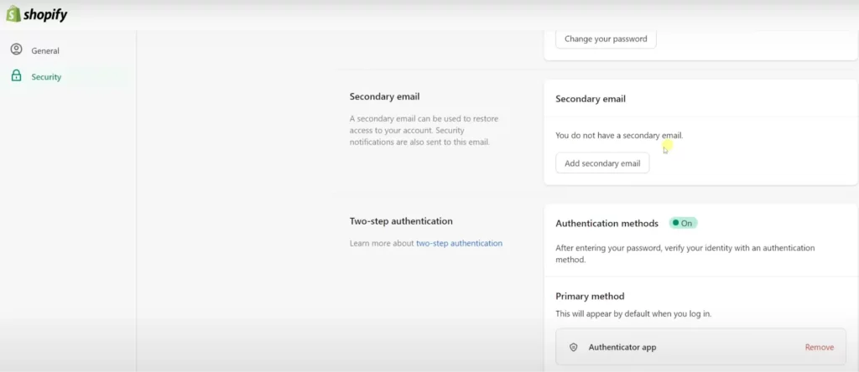The height and width of the screenshot is (372, 859).
Task: Click the Authentication methods heading
Action: [607, 223]
